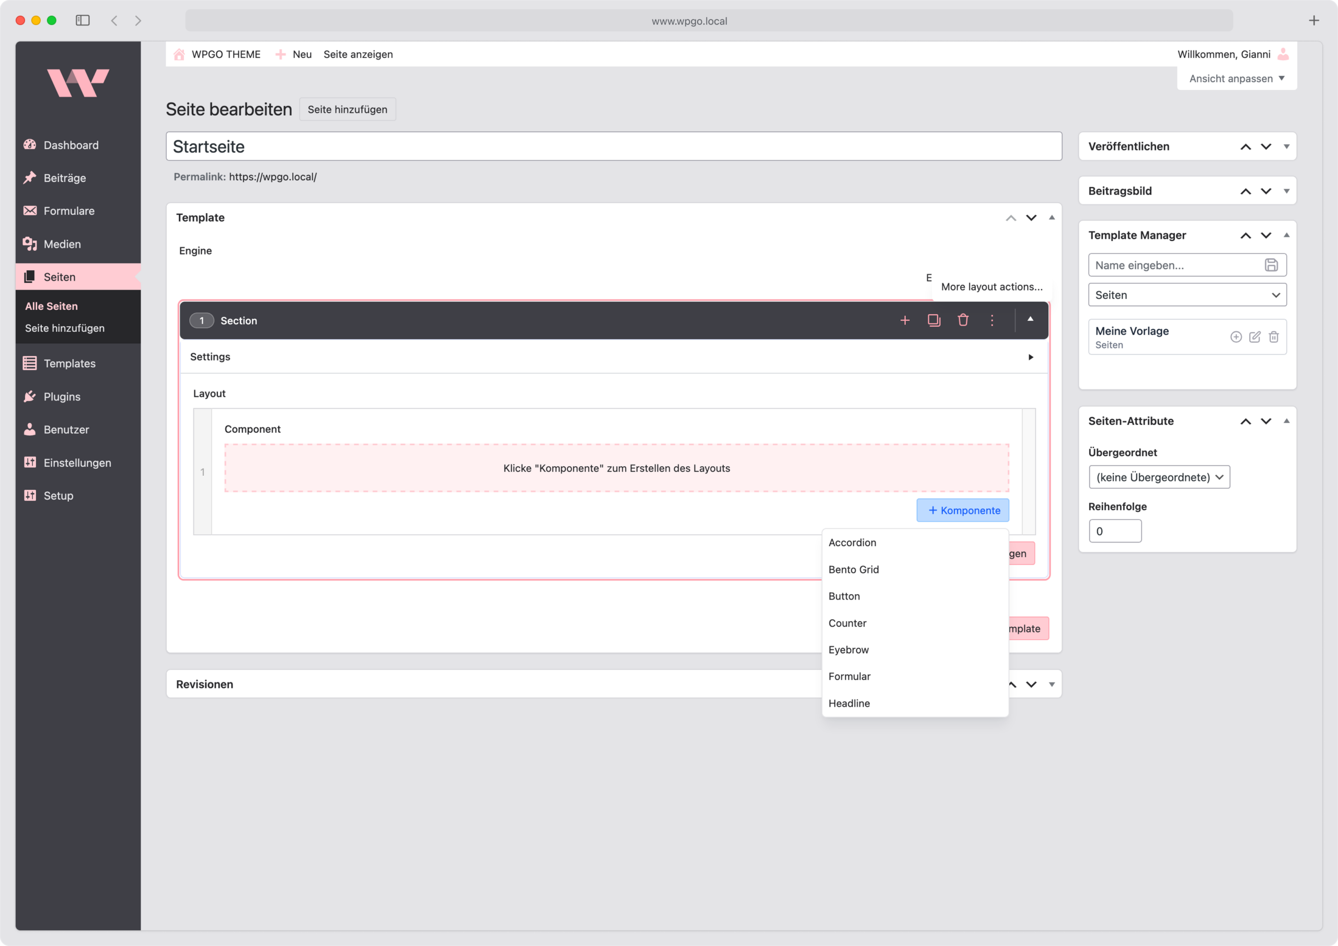Image resolution: width=1338 pixels, height=946 pixels.
Task: Open more Section actions via kebab icon
Action: pos(992,320)
